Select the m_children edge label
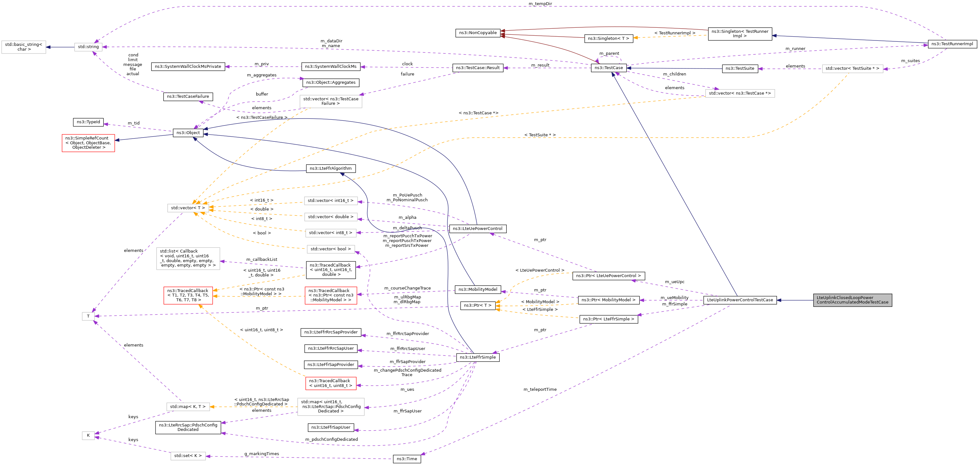979x465 pixels. 675,74
